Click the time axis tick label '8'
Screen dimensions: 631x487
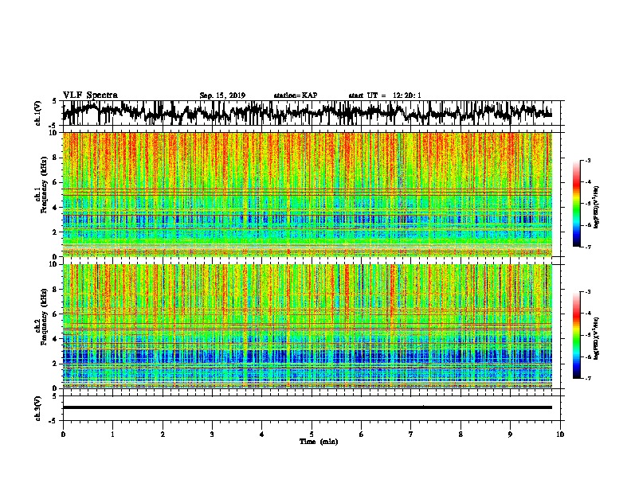coord(461,434)
